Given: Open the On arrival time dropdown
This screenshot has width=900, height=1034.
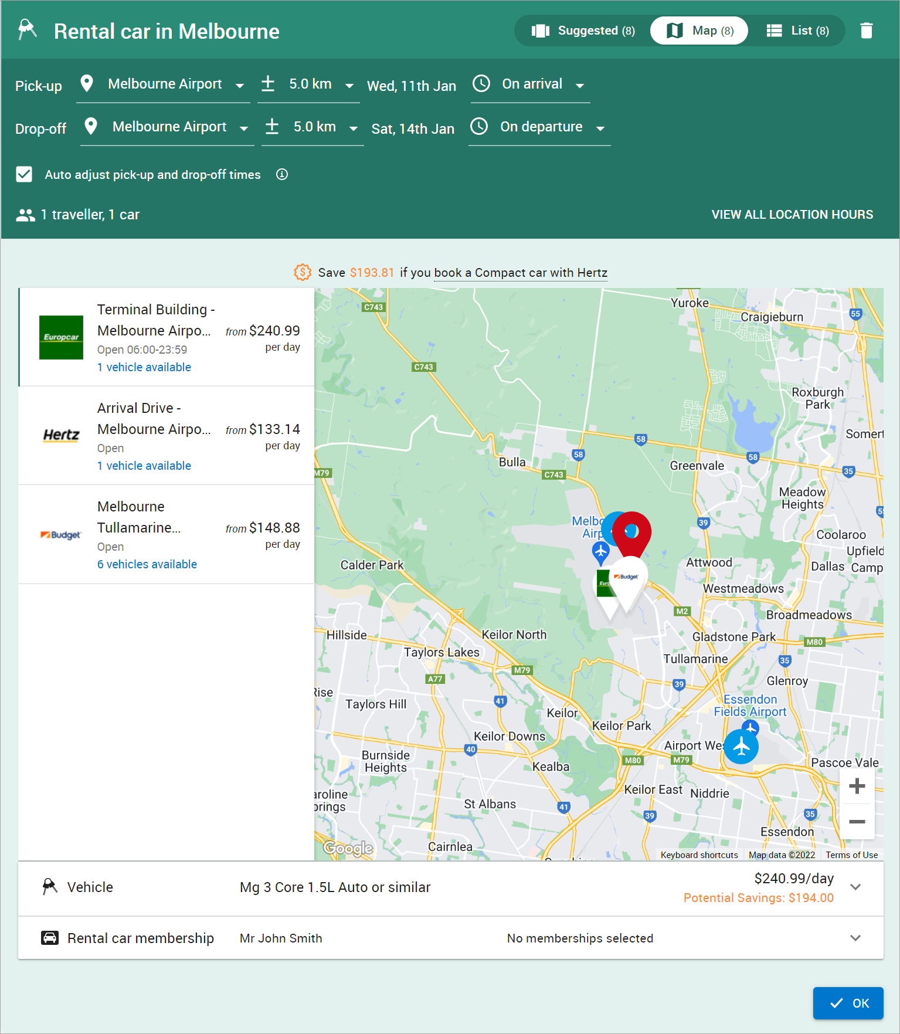Looking at the screenshot, I should click(x=530, y=84).
